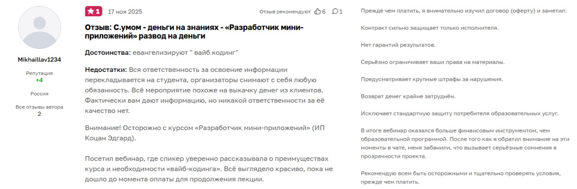Open comments via speech bubble icon

coord(335,12)
